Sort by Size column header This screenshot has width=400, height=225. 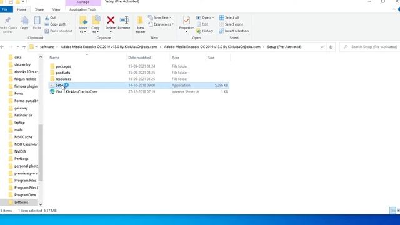click(x=211, y=57)
